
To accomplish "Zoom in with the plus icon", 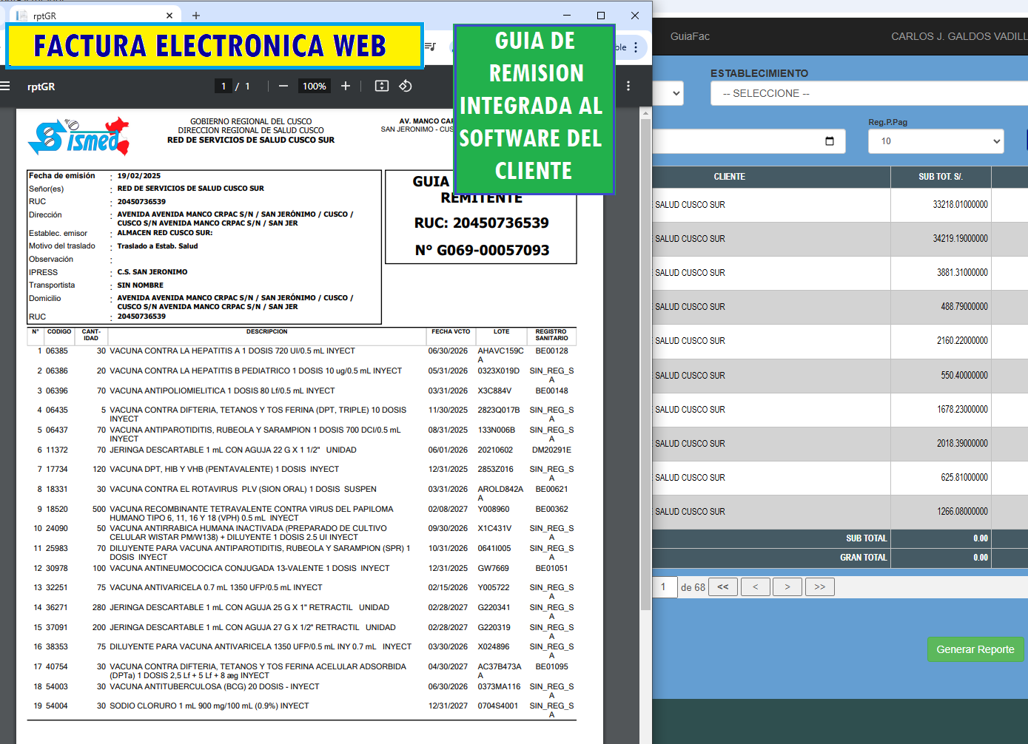I will point(346,87).
